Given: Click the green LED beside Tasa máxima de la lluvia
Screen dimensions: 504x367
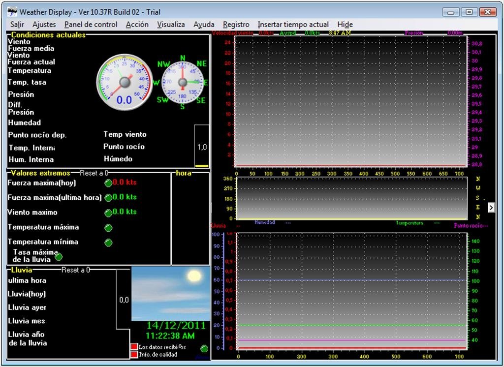Looking at the screenshot, I should (x=59, y=257).
